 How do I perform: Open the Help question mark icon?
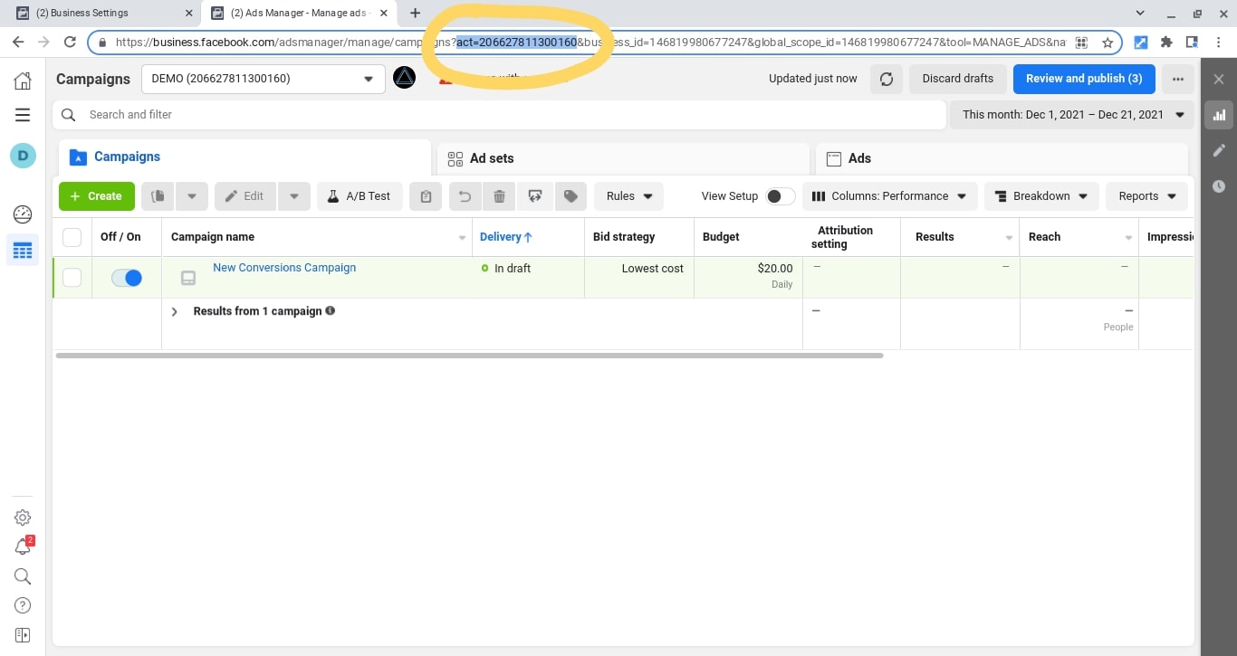point(23,605)
